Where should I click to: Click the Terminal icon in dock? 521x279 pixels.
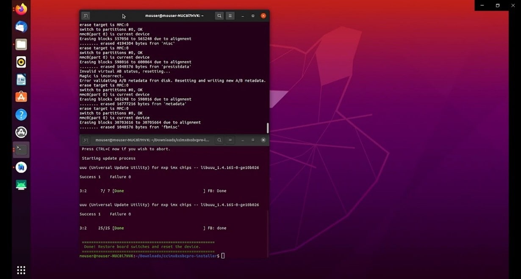click(21, 150)
